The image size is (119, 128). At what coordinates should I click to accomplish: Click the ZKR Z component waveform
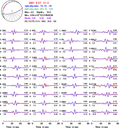[16, 32]
